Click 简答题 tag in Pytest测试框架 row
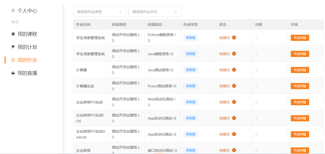This screenshot has width=325, height=154. [x=190, y=86]
